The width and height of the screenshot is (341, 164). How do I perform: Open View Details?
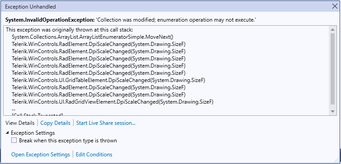20,123
